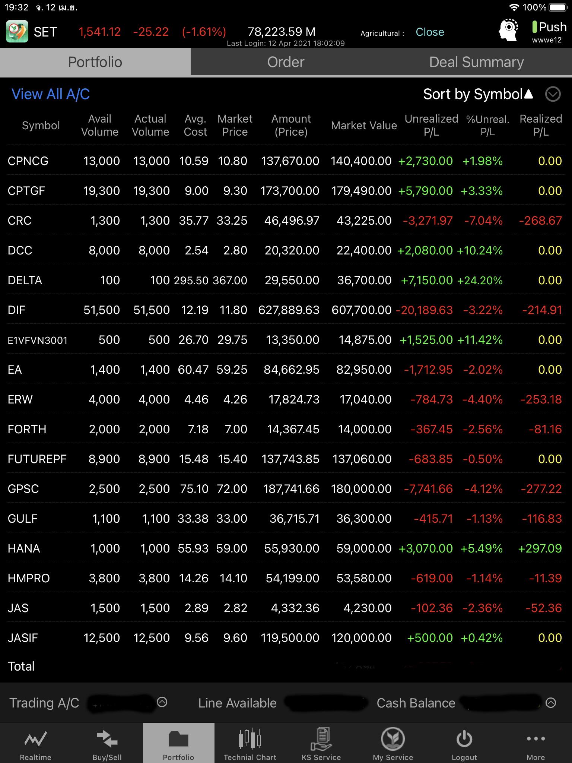The image size is (572, 763).
Task: Select the CPNCG stock symbol
Action: [28, 161]
